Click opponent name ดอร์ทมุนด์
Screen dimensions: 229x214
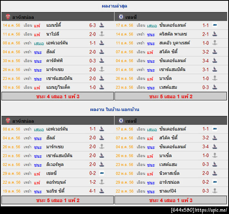(x=56, y=182)
